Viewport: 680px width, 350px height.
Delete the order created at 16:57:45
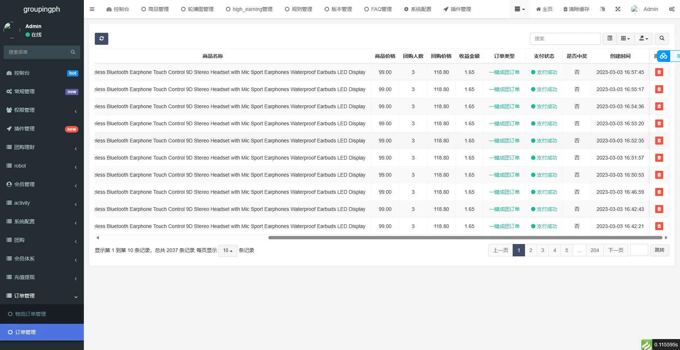[659, 72]
